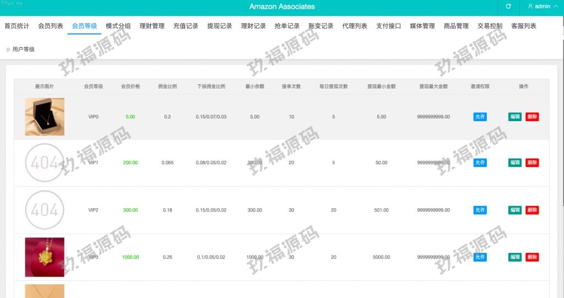564x298 pixels.
Task: Click the breadcrumb arrows before 用户等级
Action: coord(8,50)
